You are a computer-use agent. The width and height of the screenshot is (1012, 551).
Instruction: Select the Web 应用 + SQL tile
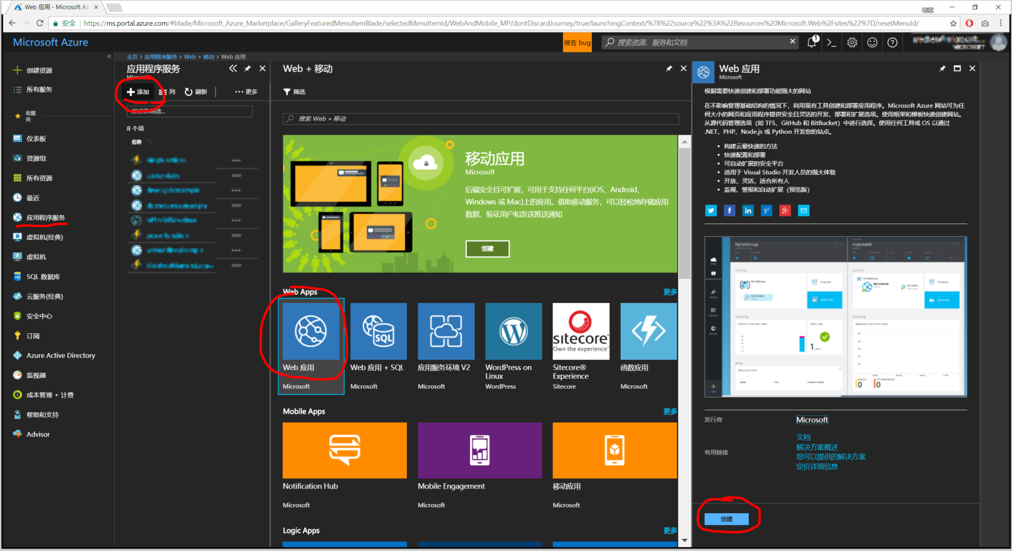click(x=379, y=346)
